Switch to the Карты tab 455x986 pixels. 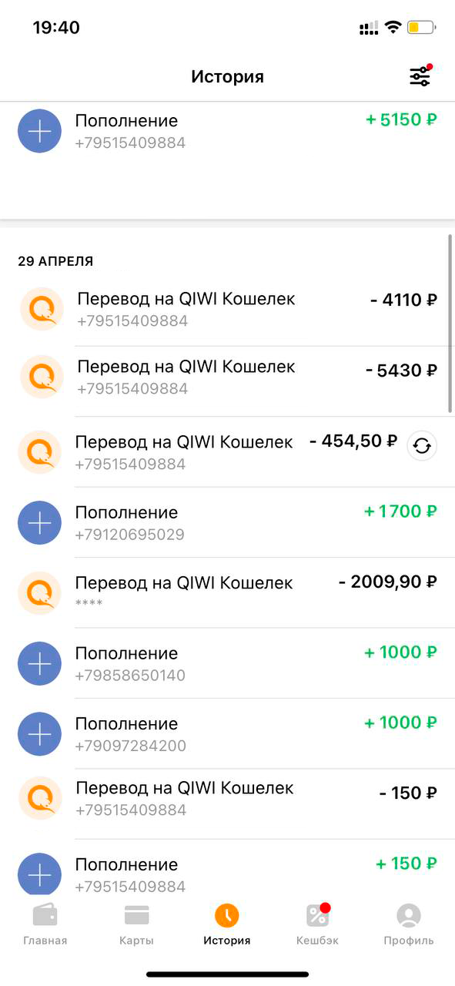tap(136, 924)
